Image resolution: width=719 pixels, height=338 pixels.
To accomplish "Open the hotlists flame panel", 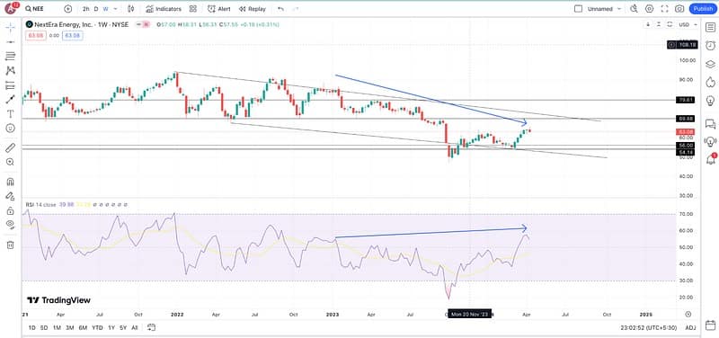I will coord(710,82).
